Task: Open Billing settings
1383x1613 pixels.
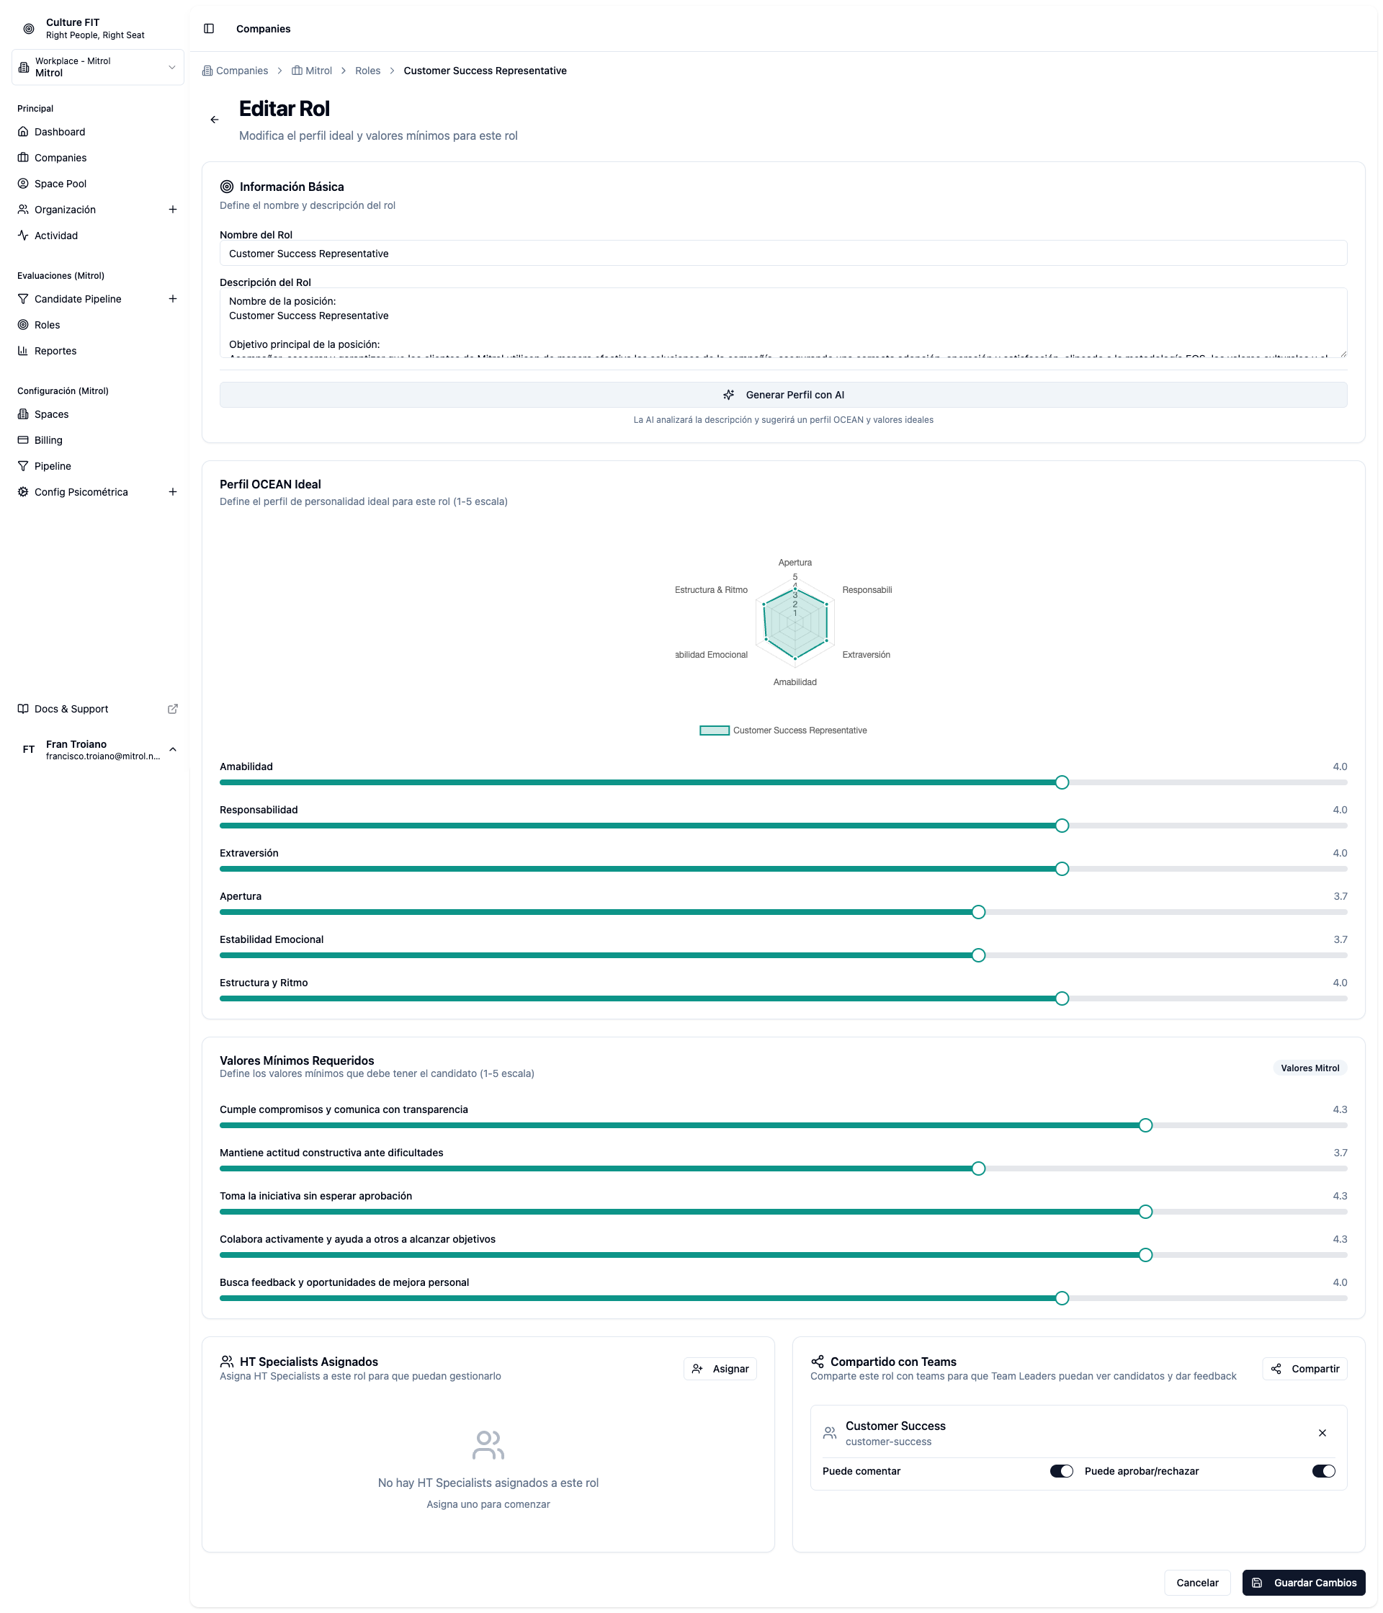Action: [48, 440]
